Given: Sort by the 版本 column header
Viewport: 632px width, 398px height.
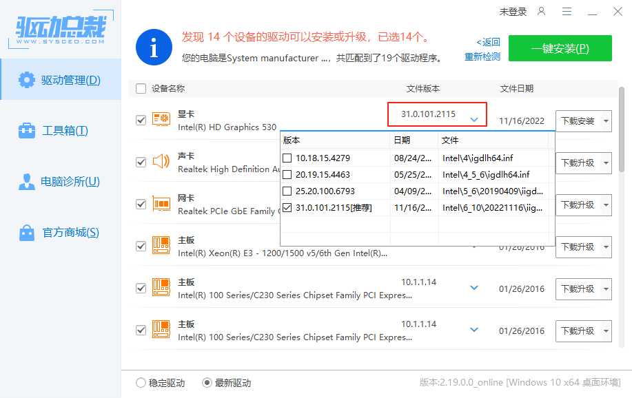Looking at the screenshot, I should (x=335, y=140).
